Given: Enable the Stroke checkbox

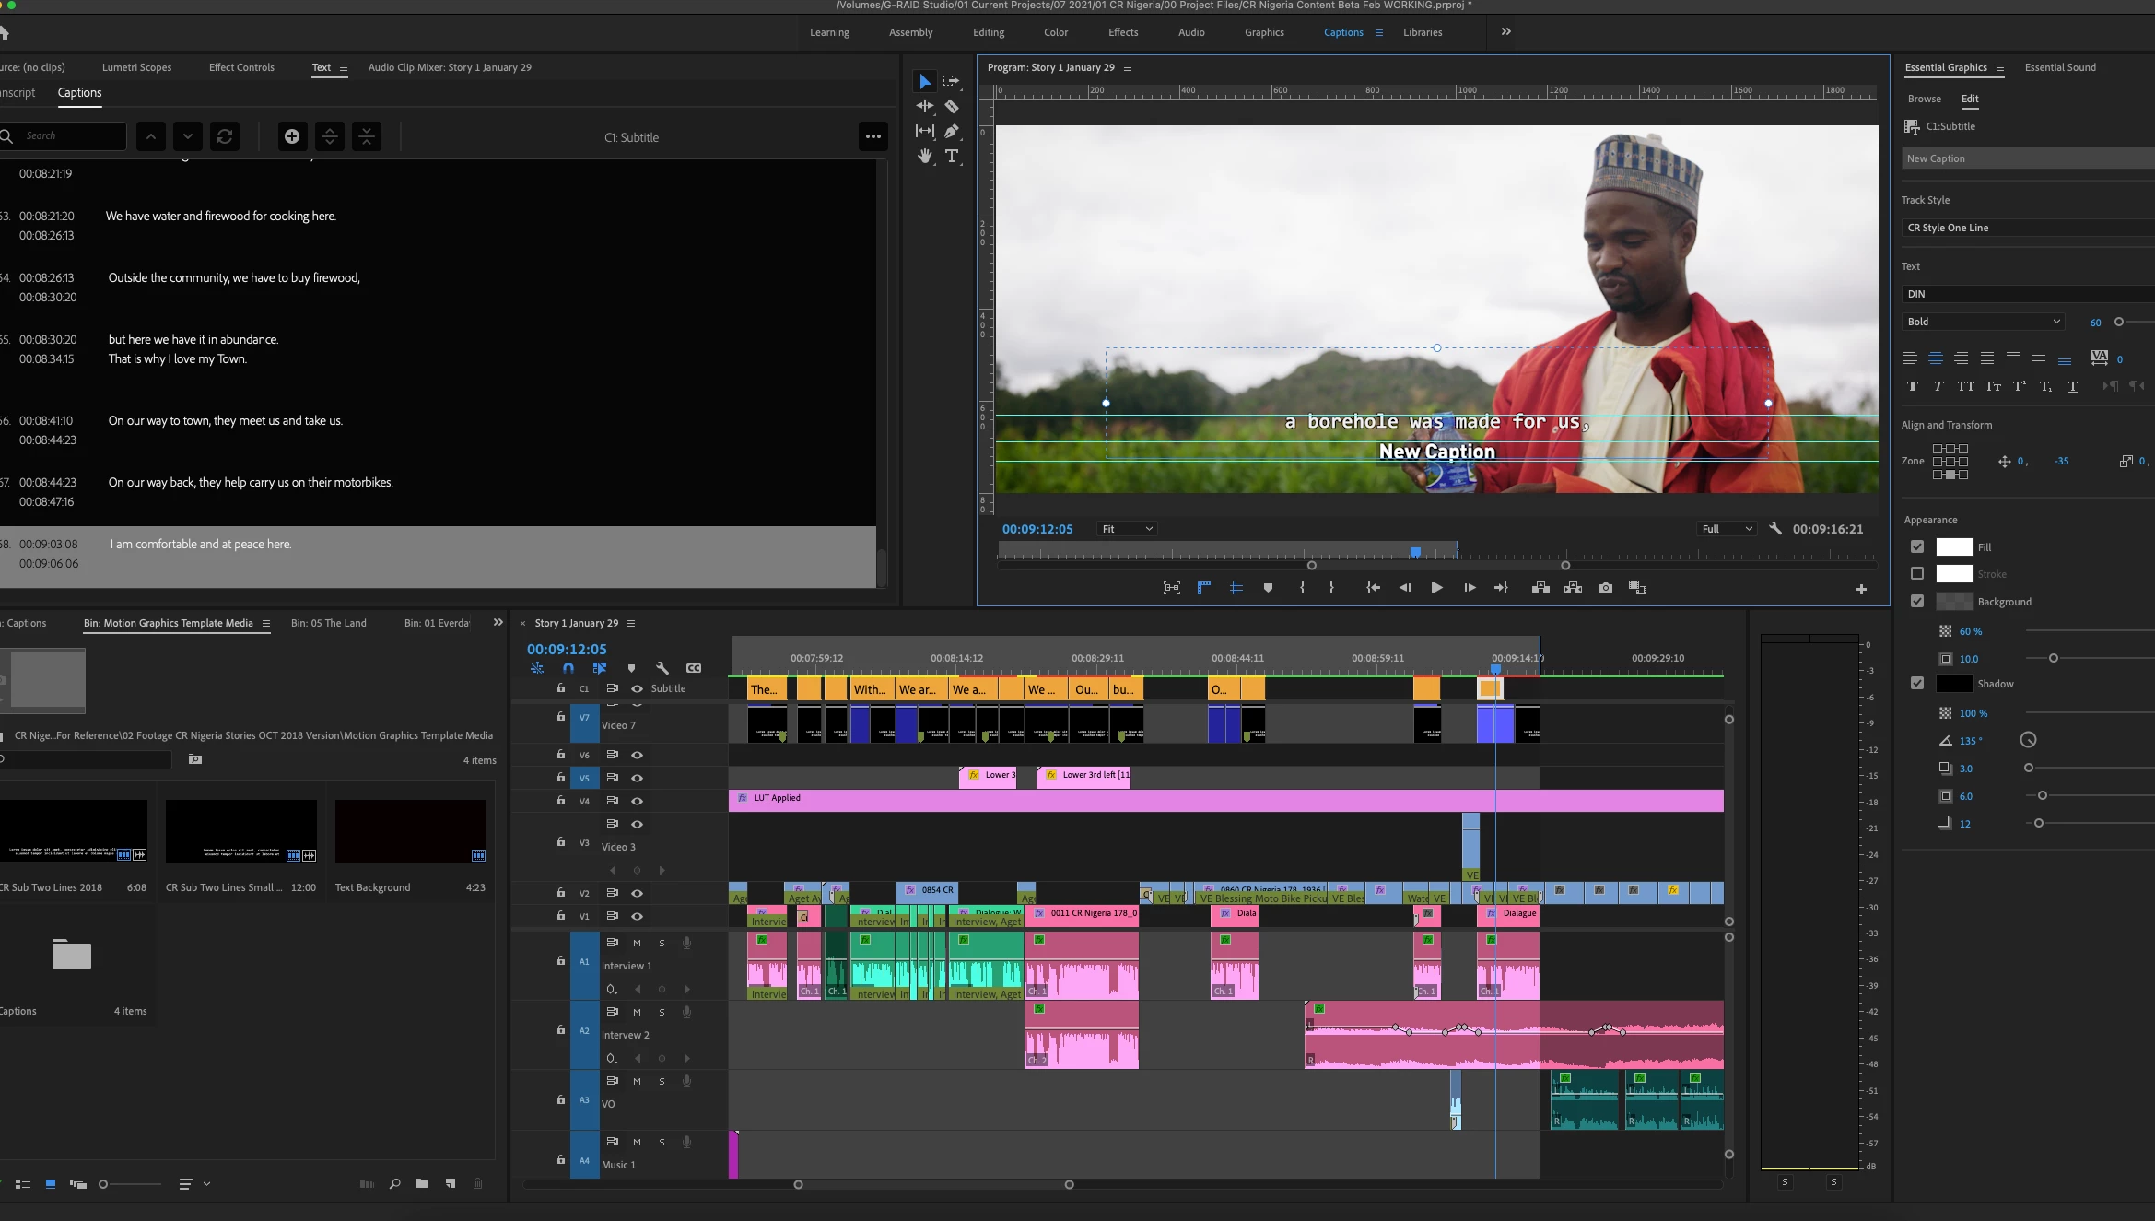Looking at the screenshot, I should [x=1917, y=573].
